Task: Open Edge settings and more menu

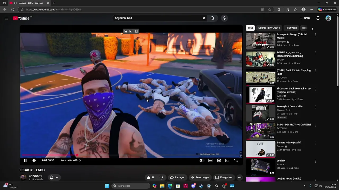Action: click(x=311, y=9)
